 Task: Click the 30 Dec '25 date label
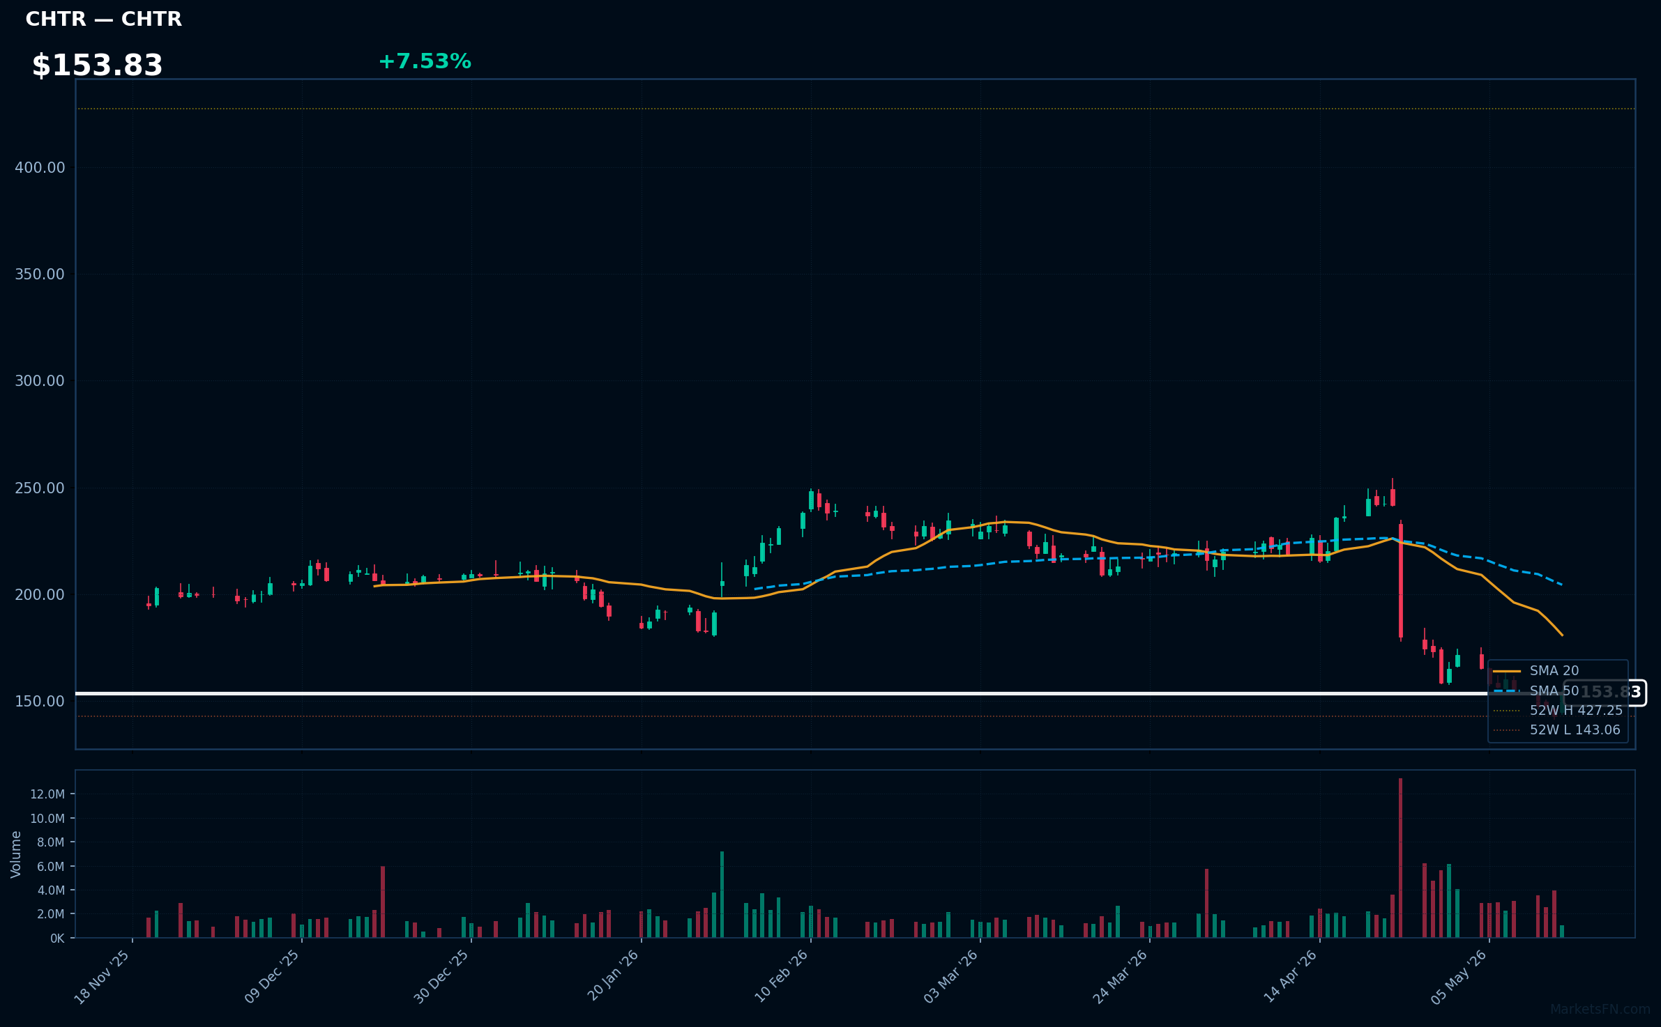click(x=441, y=977)
